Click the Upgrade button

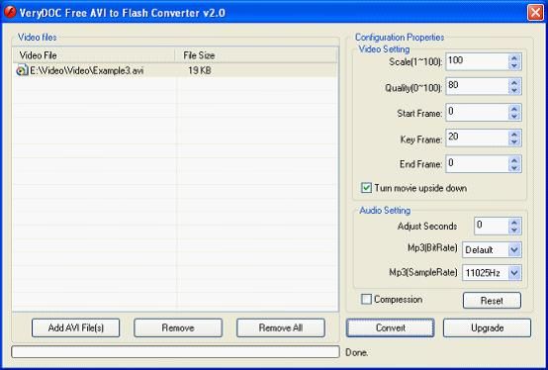[x=488, y=327]
